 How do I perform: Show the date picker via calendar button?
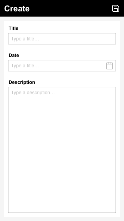110,66
